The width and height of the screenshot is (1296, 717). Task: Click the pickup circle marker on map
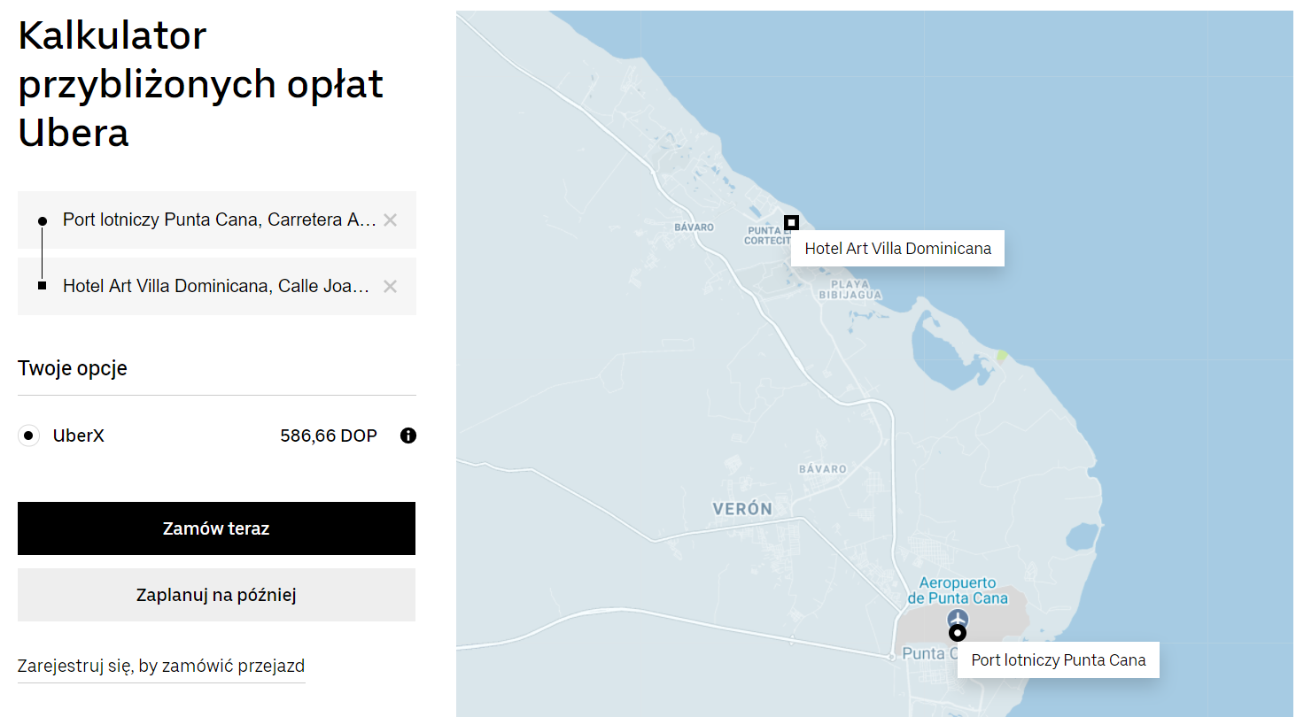coord(957,633)
